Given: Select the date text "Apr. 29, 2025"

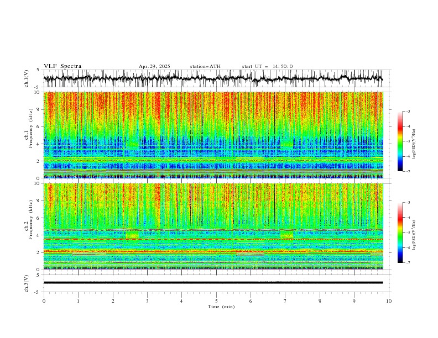Looking at the screenshot, I should [x=154, y=66].
